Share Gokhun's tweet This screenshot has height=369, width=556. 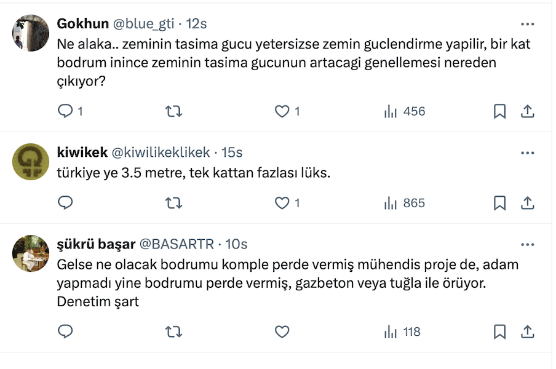[527, 111]
